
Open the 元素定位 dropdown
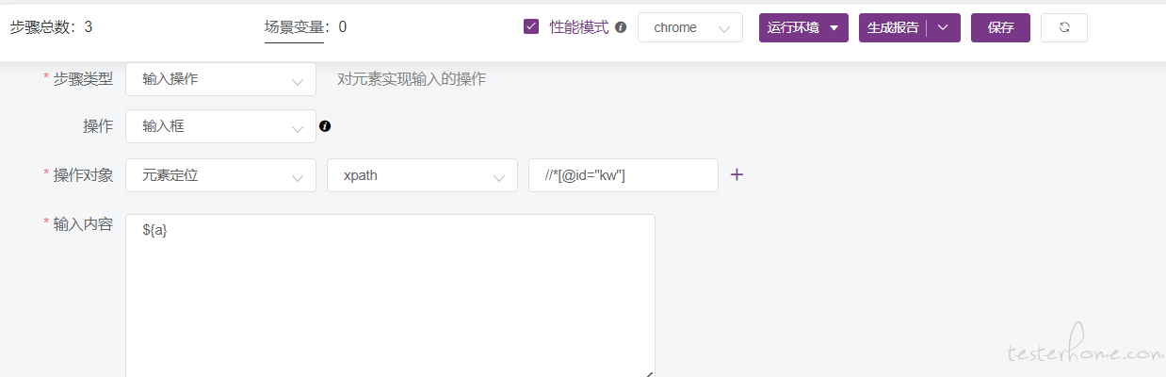click(220, 175)
